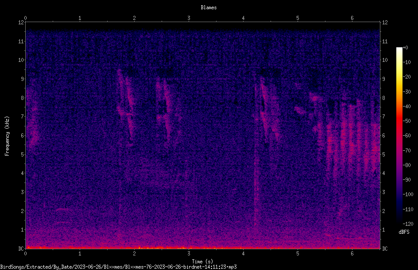Image resolution: width=418 pixels, height=270 pixels.
Task: Click the "-20" colorbar label
Action: click(406, 77)
